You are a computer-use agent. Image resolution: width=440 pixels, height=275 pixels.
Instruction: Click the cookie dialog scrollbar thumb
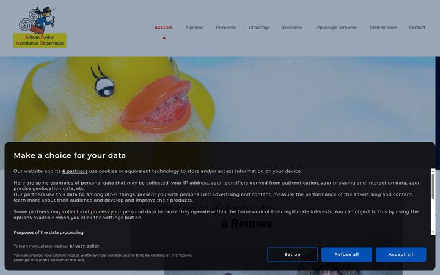click(433, 186)
